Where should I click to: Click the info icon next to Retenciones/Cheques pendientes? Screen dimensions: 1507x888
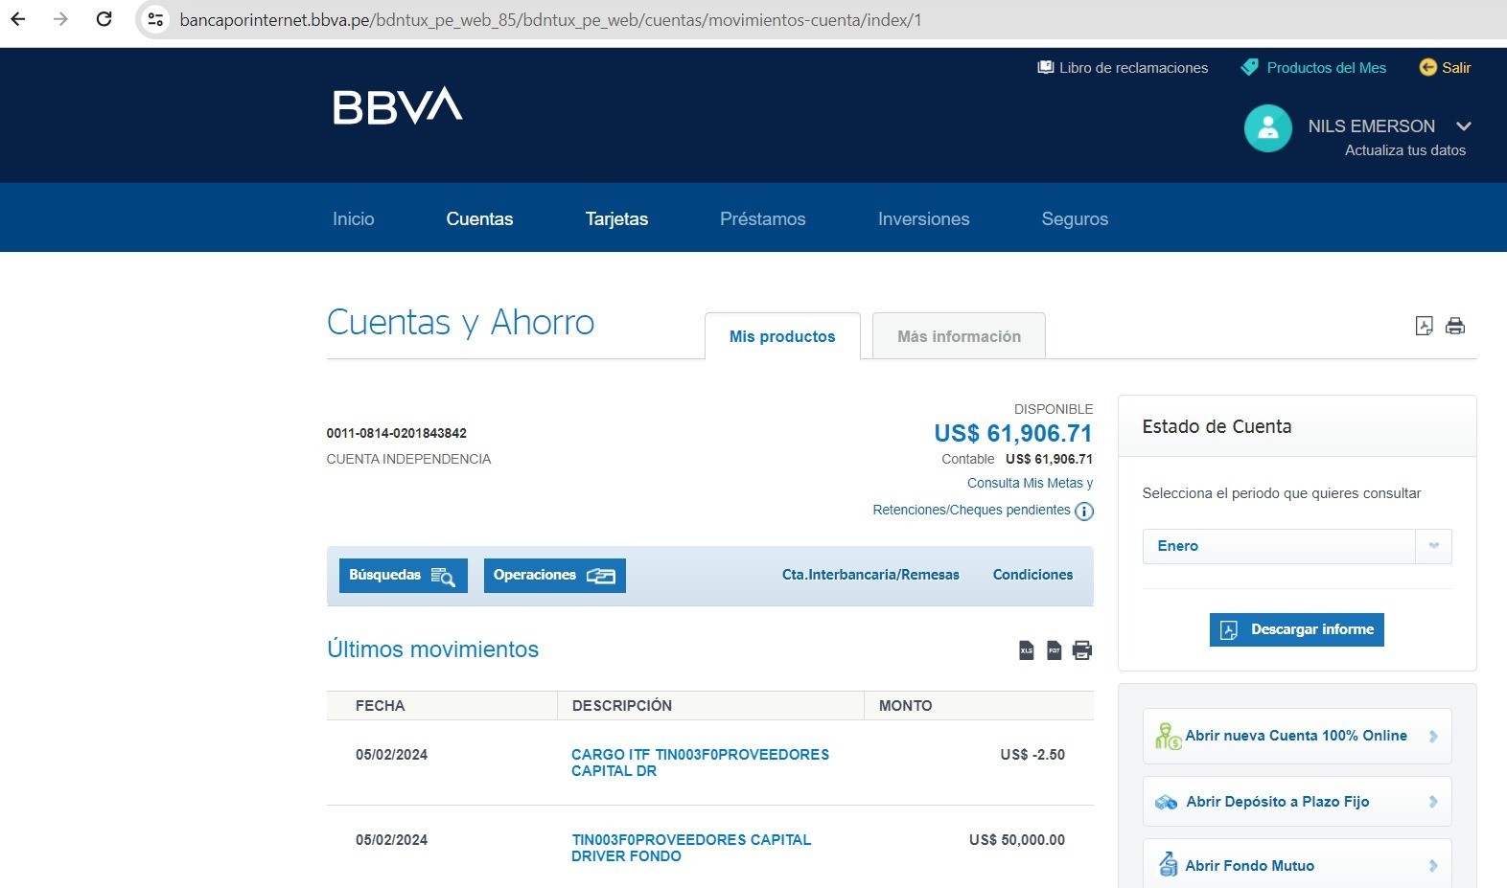pos(1084,511)
